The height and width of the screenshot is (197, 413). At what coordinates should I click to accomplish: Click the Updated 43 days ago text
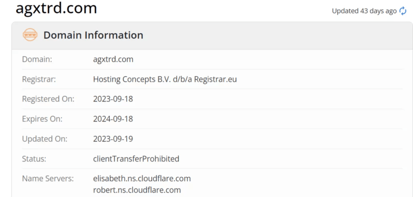coord(364,11)
